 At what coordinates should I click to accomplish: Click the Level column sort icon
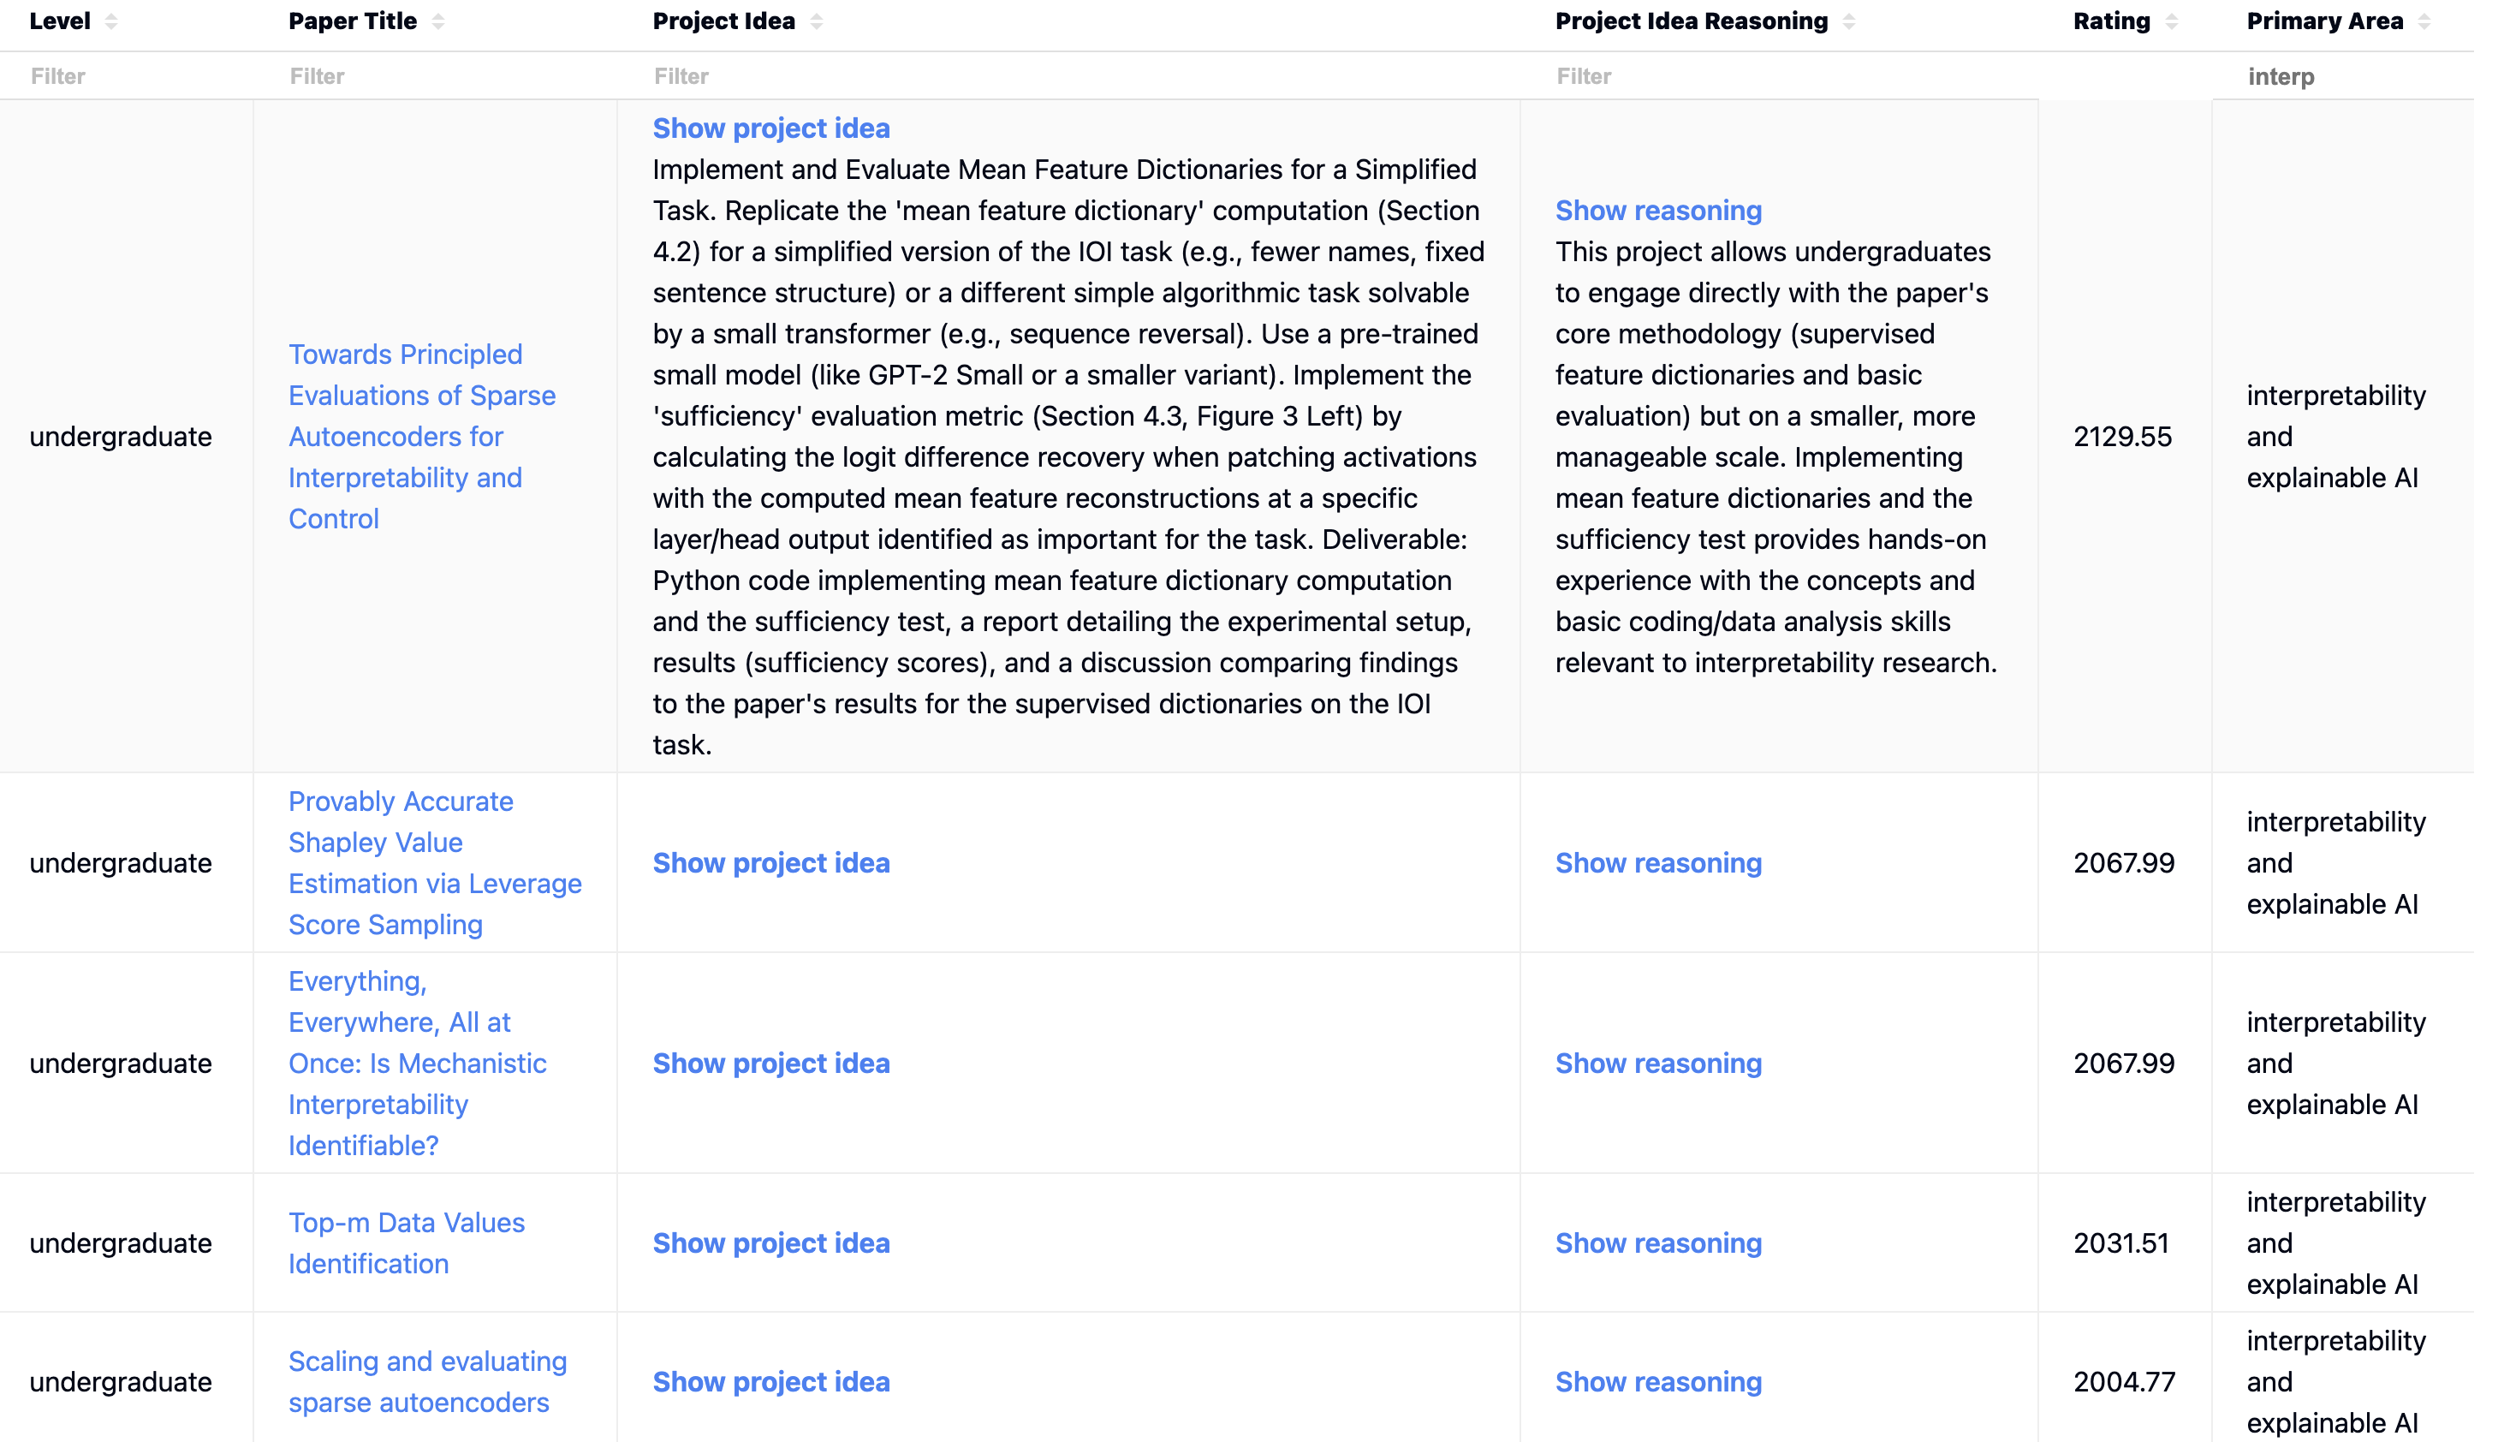111,21
